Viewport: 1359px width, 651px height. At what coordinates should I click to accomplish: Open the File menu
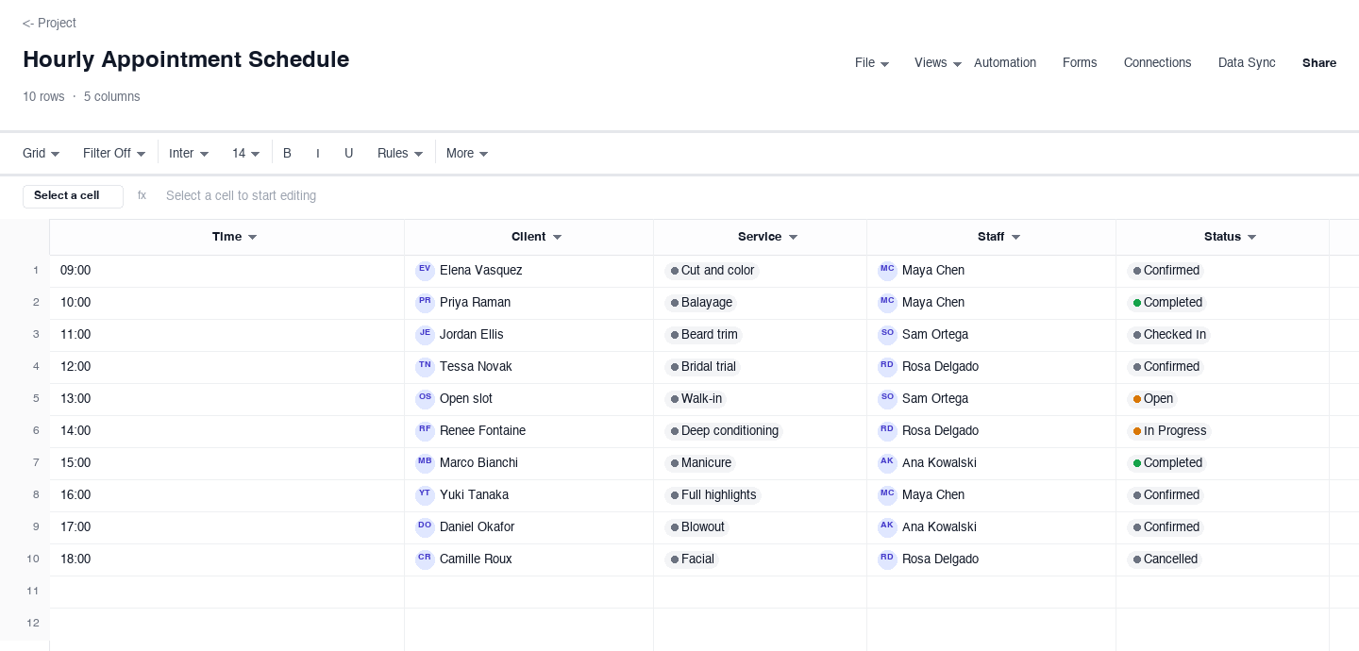[872, 63]
